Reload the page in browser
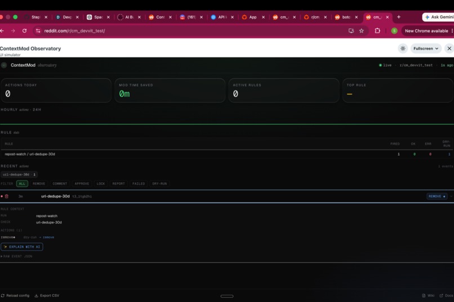Image resolution: width=454 pixels, height=302 pixels. (x=25, y=30)
